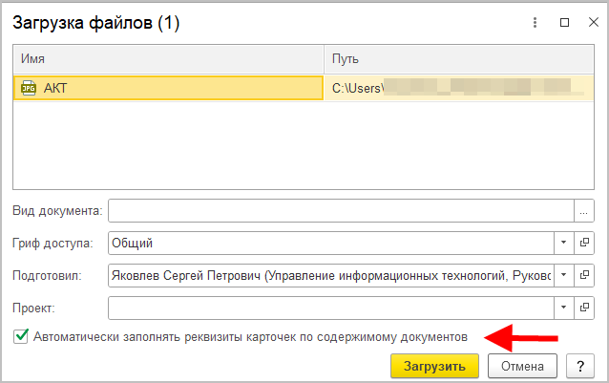Open the window options menu (three dots)

(x=535, y=20)
